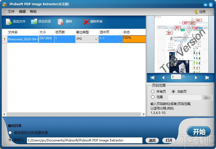Click the Register (注册) key icon
216x149 pixels.
[x=196, y=12]
